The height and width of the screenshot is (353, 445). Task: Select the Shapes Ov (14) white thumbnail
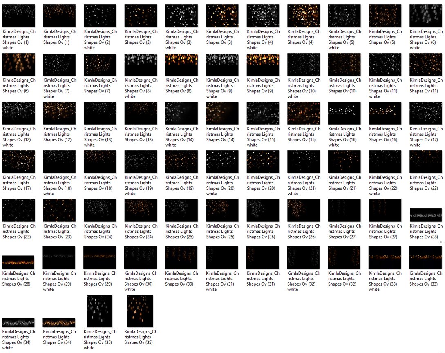[x=181, y=113]
